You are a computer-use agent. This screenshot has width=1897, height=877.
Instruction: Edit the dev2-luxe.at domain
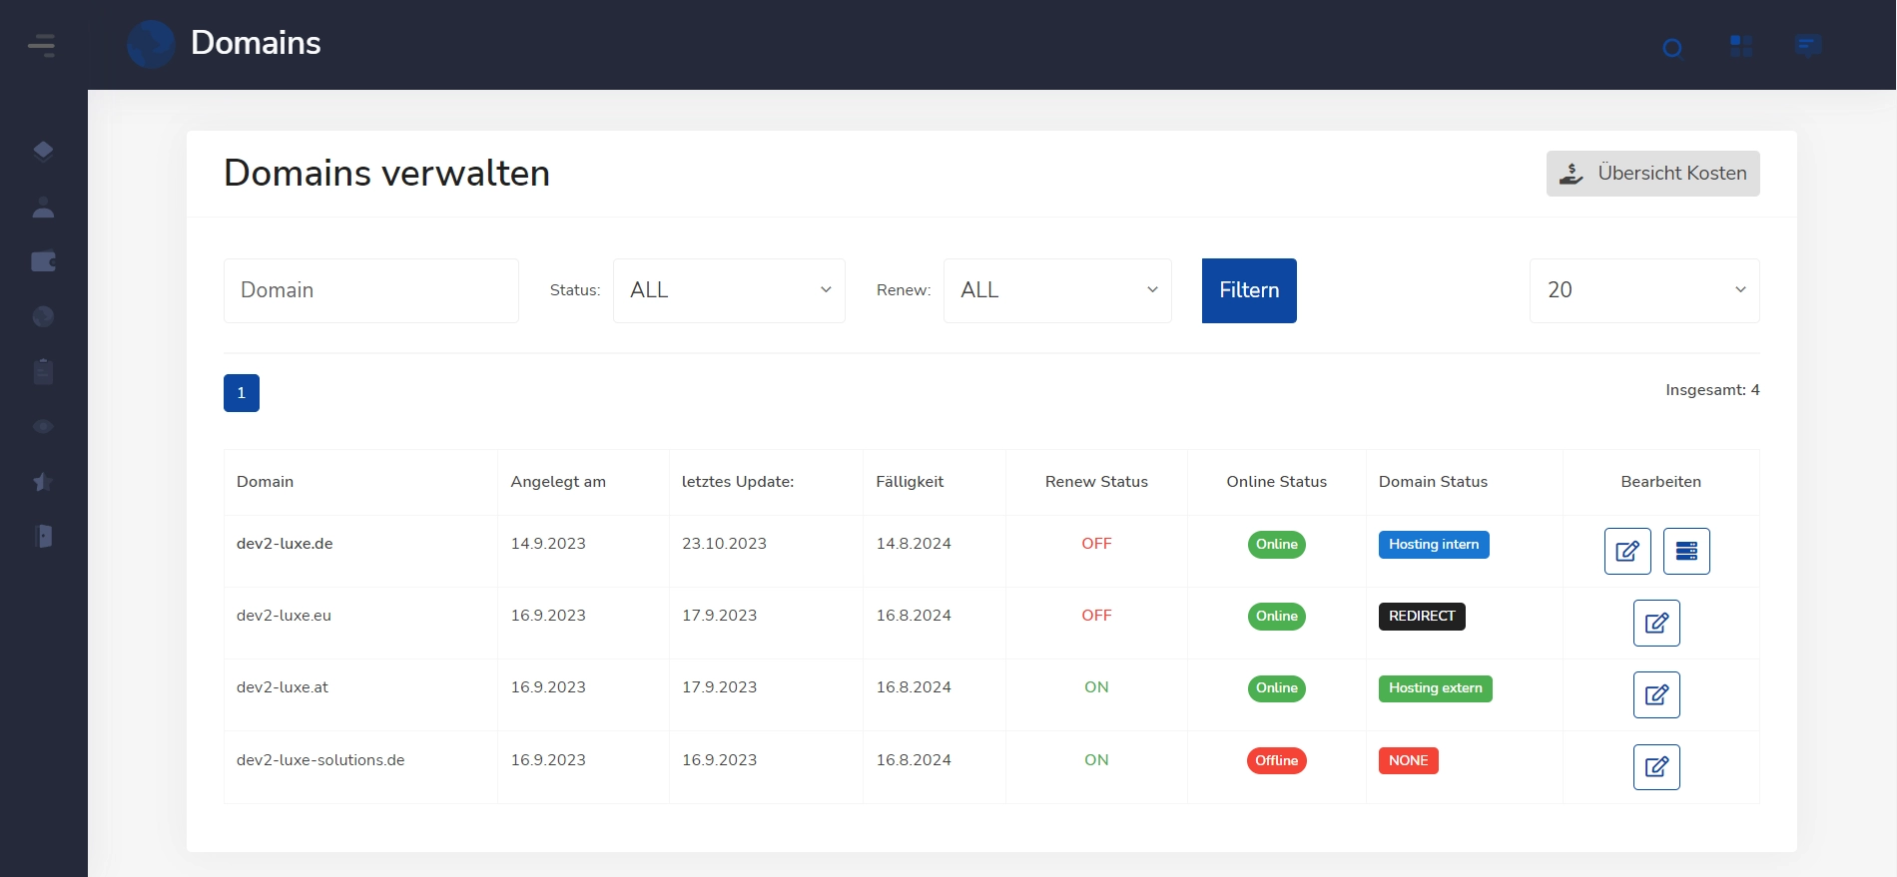point(1656,694)
